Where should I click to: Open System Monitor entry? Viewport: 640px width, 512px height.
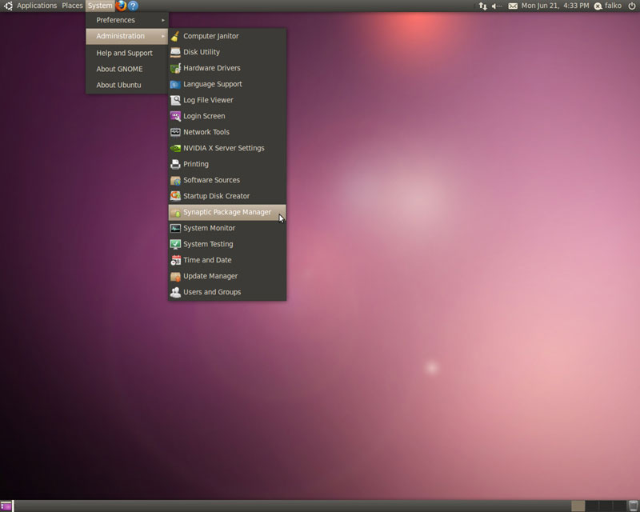click(227, 228)
